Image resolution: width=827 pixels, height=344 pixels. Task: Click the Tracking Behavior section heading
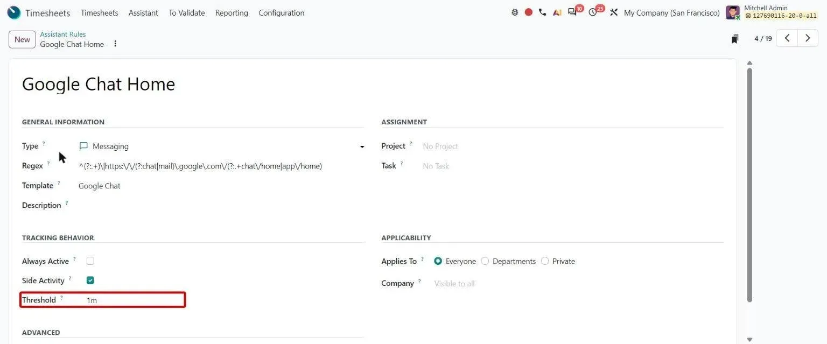pyautogui.click(x=58, y=238)
